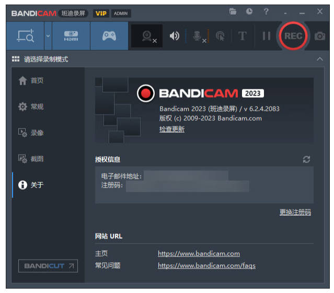This screenshot has width=334, height=293.
Task: Select the screen rectangle recording mode
Action: [26, 36]
